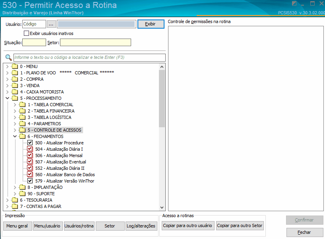Click the Setor yellow field
Screen dimensions: 325x239
[x=95, y=42]
